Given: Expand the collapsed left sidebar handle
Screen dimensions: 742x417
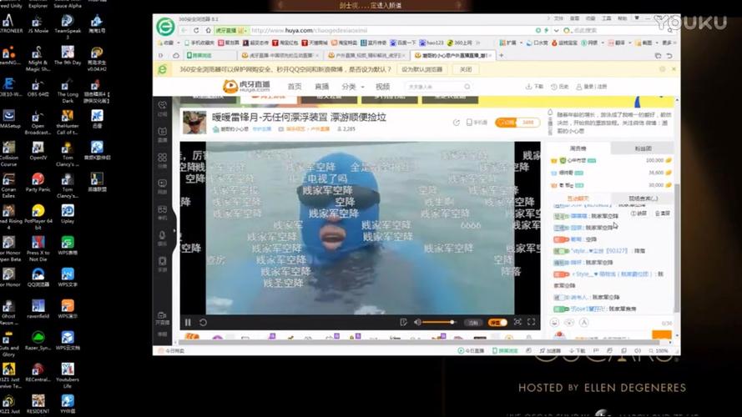Looking at the screenshot, I should click(174, 231).
